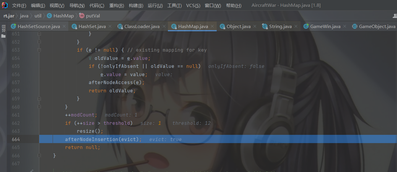Open the 帮助(H) menu
This screenshot has height=172, width=397.
click(234, 6)
